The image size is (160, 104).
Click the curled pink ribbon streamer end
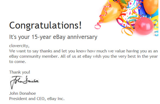tap(97, 26)
